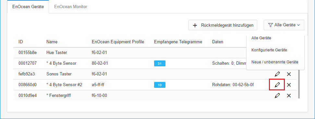Click profile value 80-02-01

(x=100, y=63)
